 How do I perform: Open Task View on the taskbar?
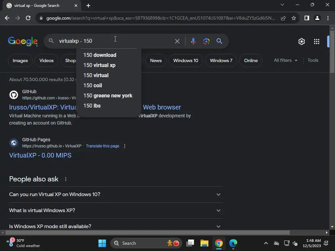[190, 243]
